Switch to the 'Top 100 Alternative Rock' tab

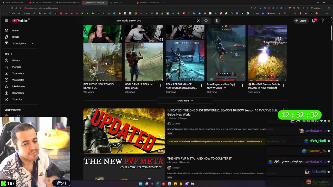[x=41, y=3]
